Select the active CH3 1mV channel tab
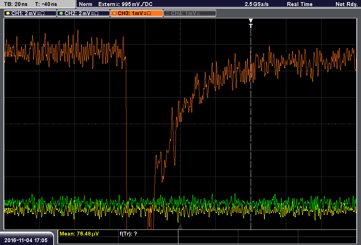The height and width of the screenshot is (245, 361). pyautogui.click(x=136, y=13)
